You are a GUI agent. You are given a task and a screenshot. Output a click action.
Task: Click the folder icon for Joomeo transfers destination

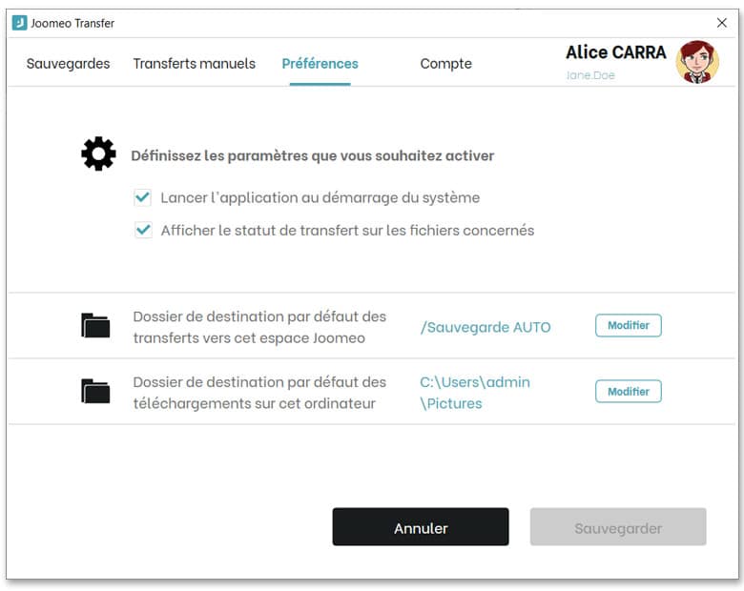(95, 326)
